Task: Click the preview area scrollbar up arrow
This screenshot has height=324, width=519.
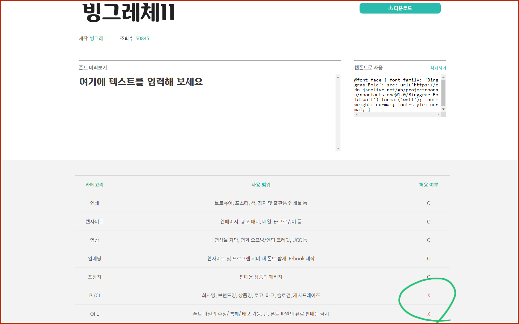Action: tap(338, 77)
